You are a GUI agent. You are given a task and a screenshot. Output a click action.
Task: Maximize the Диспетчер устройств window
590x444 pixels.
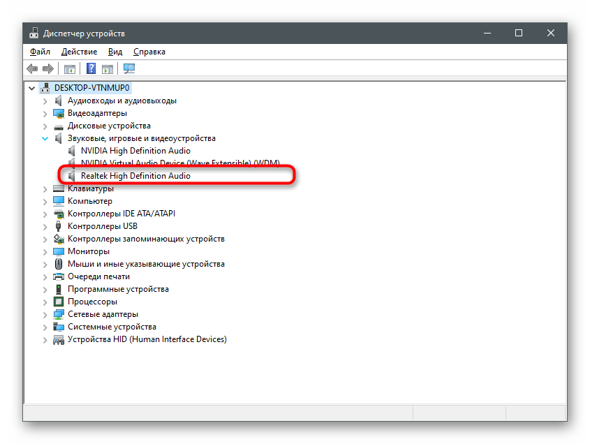pyautogui.click(x=519, y=33)
